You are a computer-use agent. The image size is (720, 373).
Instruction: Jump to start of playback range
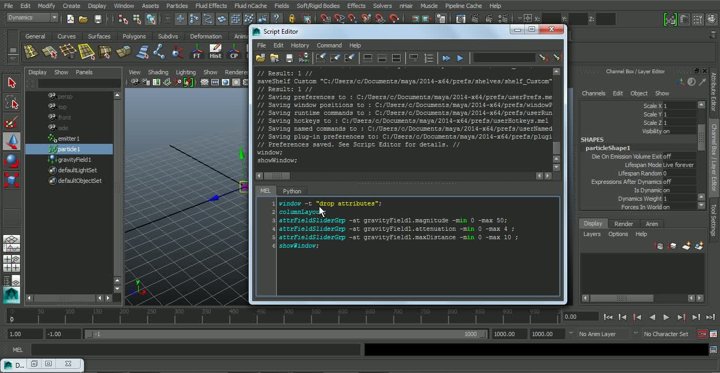pyautogui.click(x=608, y=317)
